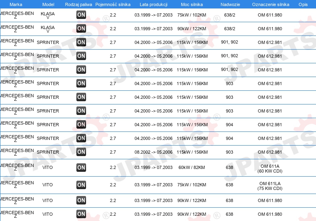Select SPRINTER model in the 08.2002 row
This screenshot has width=316, height=221.
pos(48,152)
